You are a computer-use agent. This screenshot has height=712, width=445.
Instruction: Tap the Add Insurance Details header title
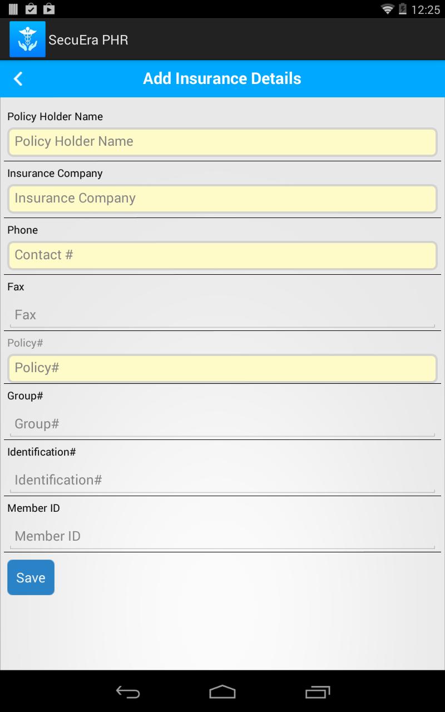point(222,78)
